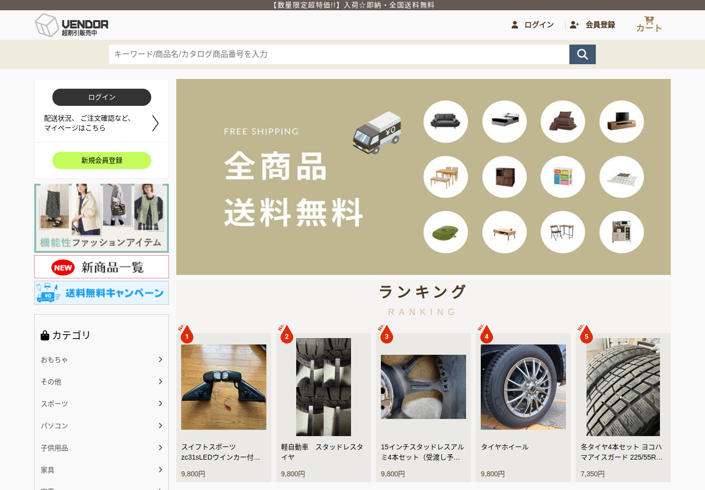Screen dimensions: 705x490
Task: Open the 機能性ファッションアイテム banner
Action: click(102, 218)
